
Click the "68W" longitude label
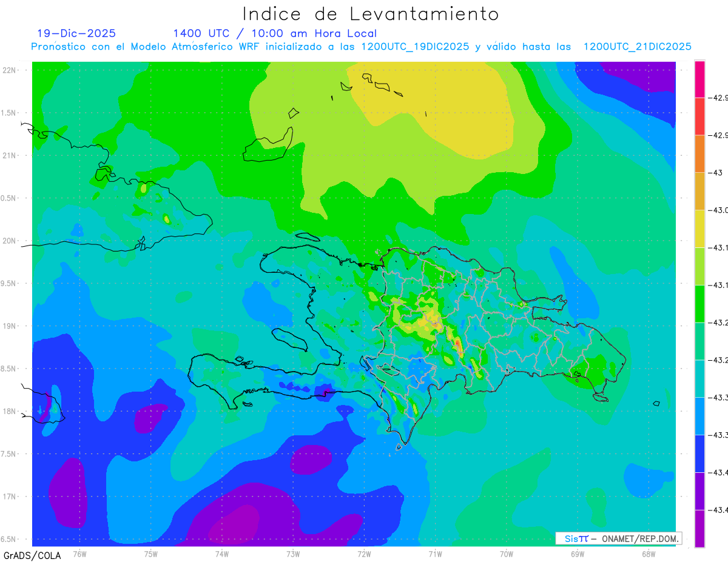[x=649, y=554]
